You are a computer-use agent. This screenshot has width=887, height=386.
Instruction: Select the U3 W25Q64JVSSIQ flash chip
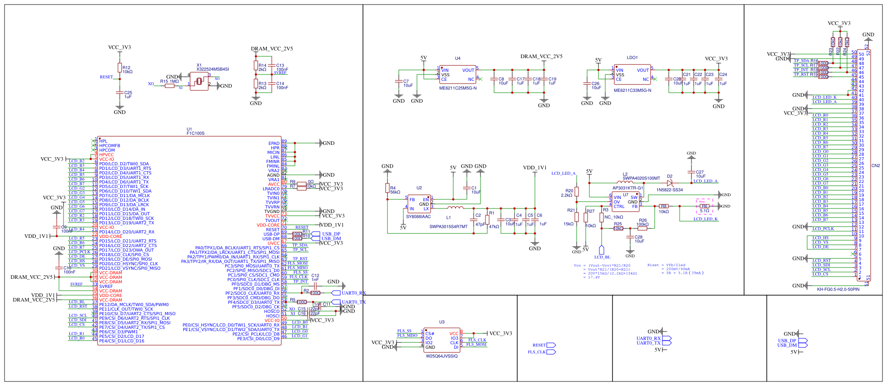pyautogui.click(x=442, y=341)
